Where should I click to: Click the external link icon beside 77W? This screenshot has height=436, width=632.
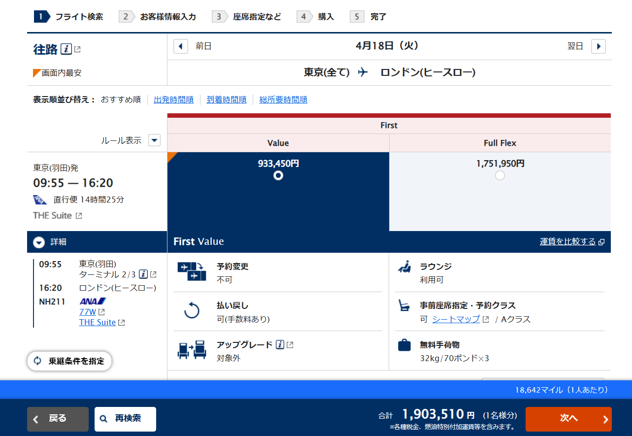pos(101,312)
